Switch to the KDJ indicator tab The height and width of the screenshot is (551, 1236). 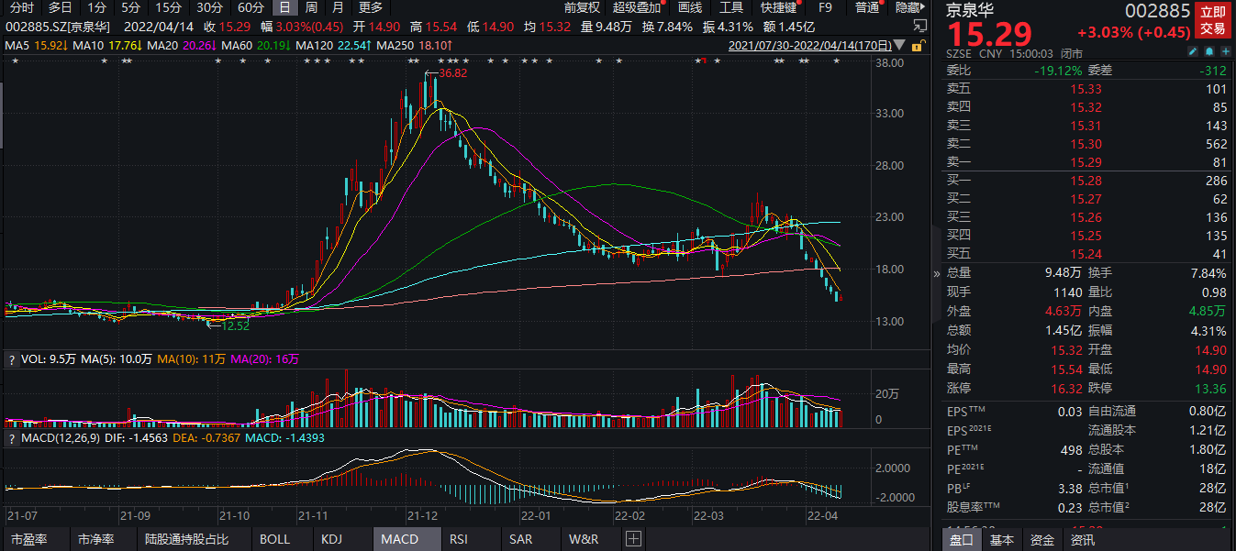point(331,539)
